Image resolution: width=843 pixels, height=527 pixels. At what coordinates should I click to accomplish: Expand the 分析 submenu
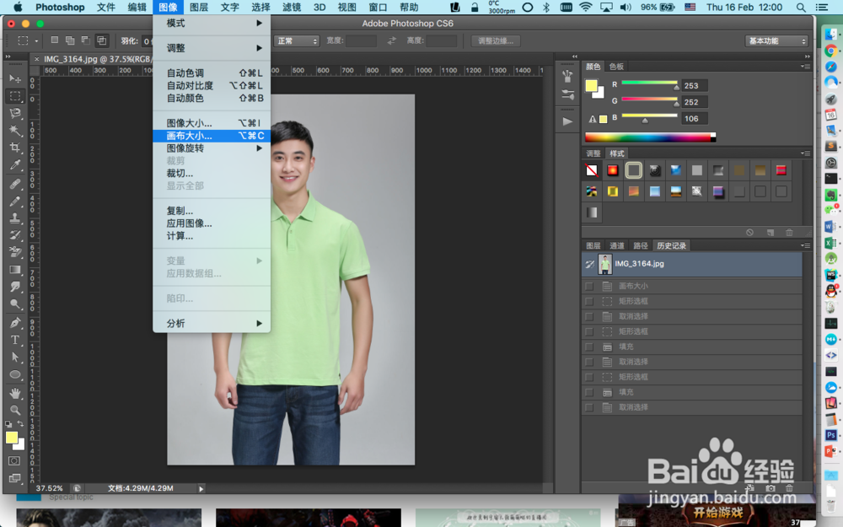pyautogui.click(x=212, y=323)
